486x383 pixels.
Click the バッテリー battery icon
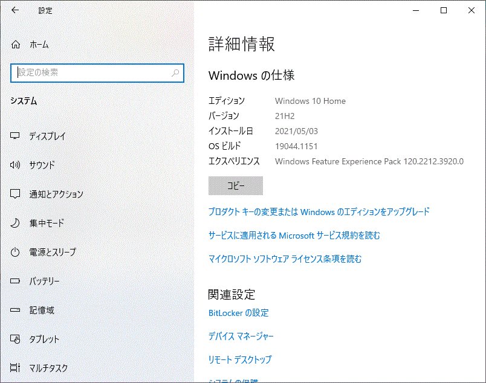click(15, 281)
